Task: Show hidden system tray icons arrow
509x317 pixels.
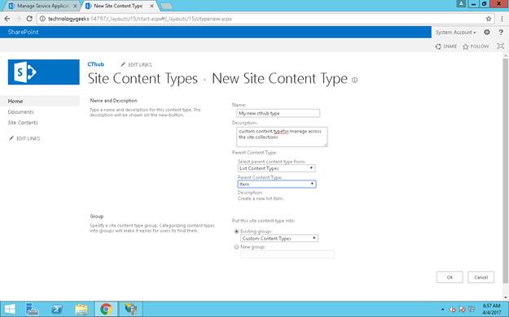Action: 443,310
